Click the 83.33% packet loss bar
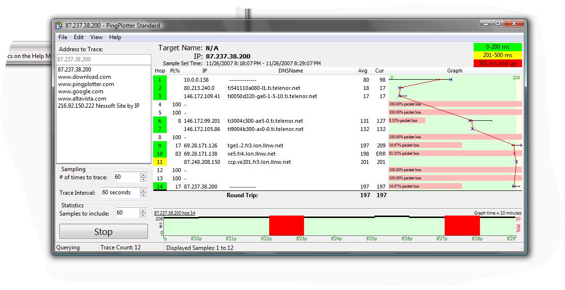The height and width of the screenshot is (290, 565). point(455,154)
